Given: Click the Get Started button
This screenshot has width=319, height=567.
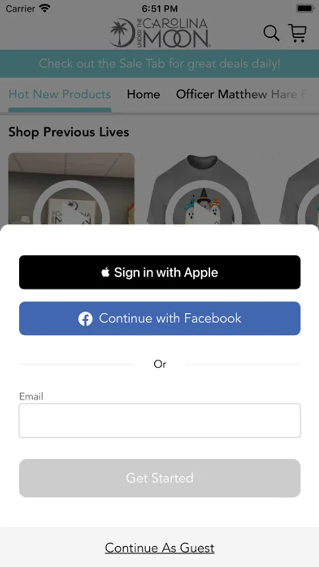Looking at the screenshot, I should pyautogui.click(x=160, y=478).
